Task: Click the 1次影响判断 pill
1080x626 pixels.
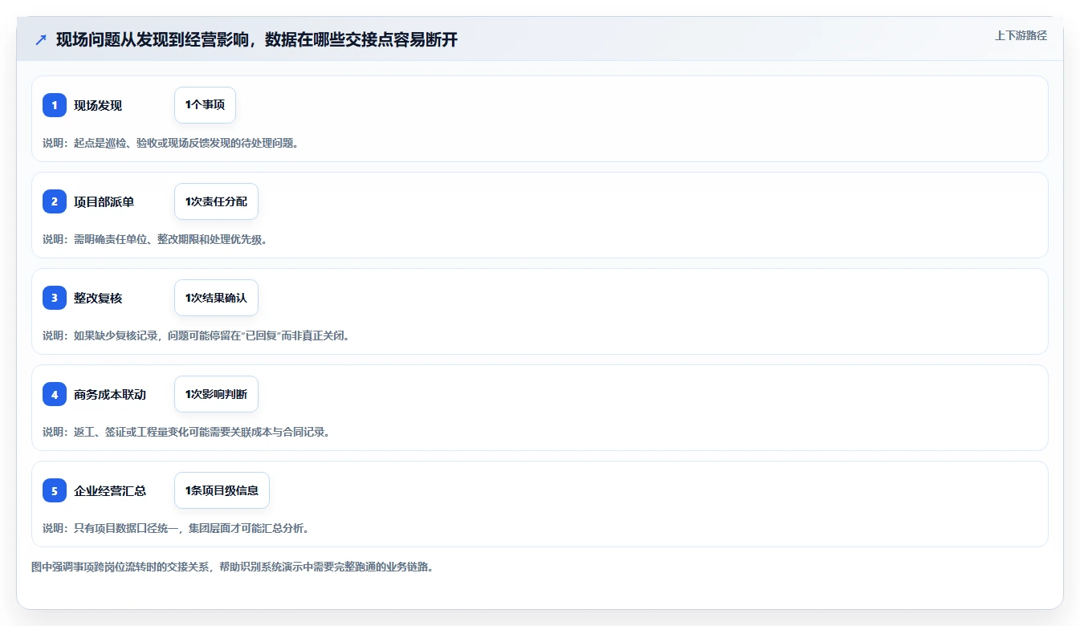Action: point(216,394)
